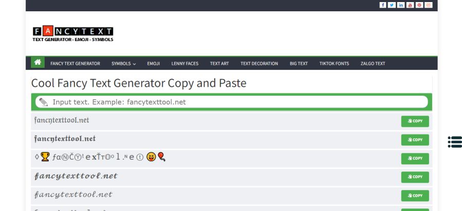Copy the trophy emoji decorated text

[x=415, y=159]
